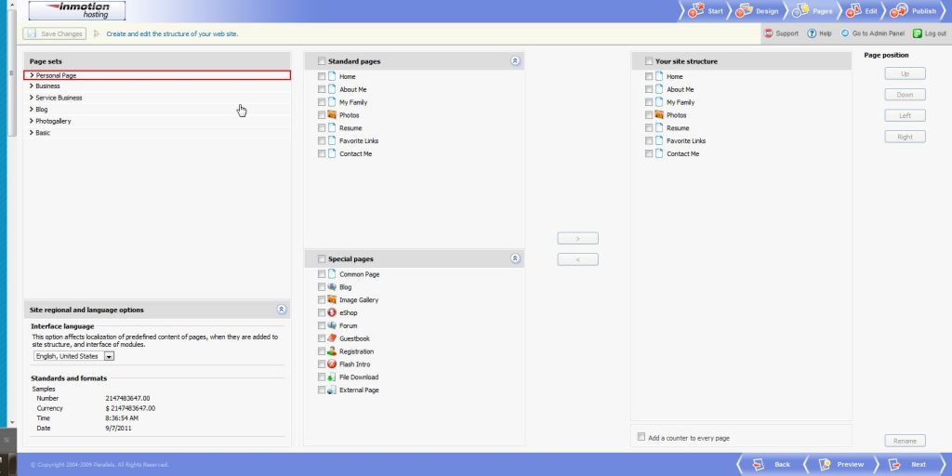Click the Log out link
Screen dimensions: 952x476
(935, 33)
